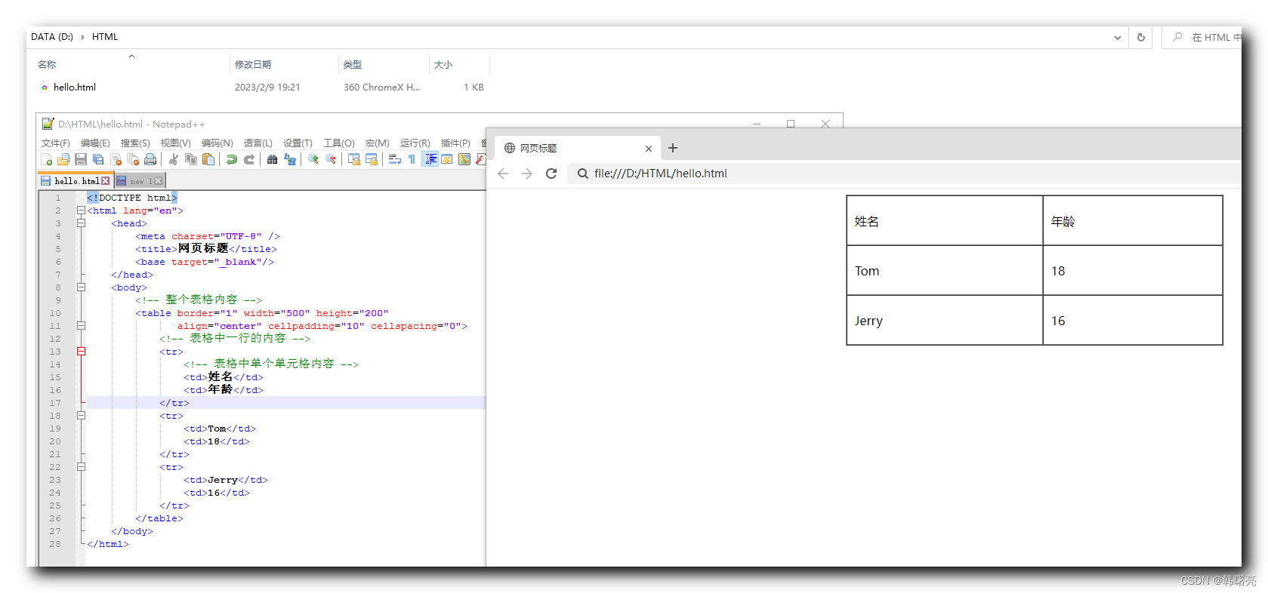1268x593 pixels.
Task: Toggle word wrap in Notepad++ toolbar
Action: pyautogui.click(x=394, y=159)
